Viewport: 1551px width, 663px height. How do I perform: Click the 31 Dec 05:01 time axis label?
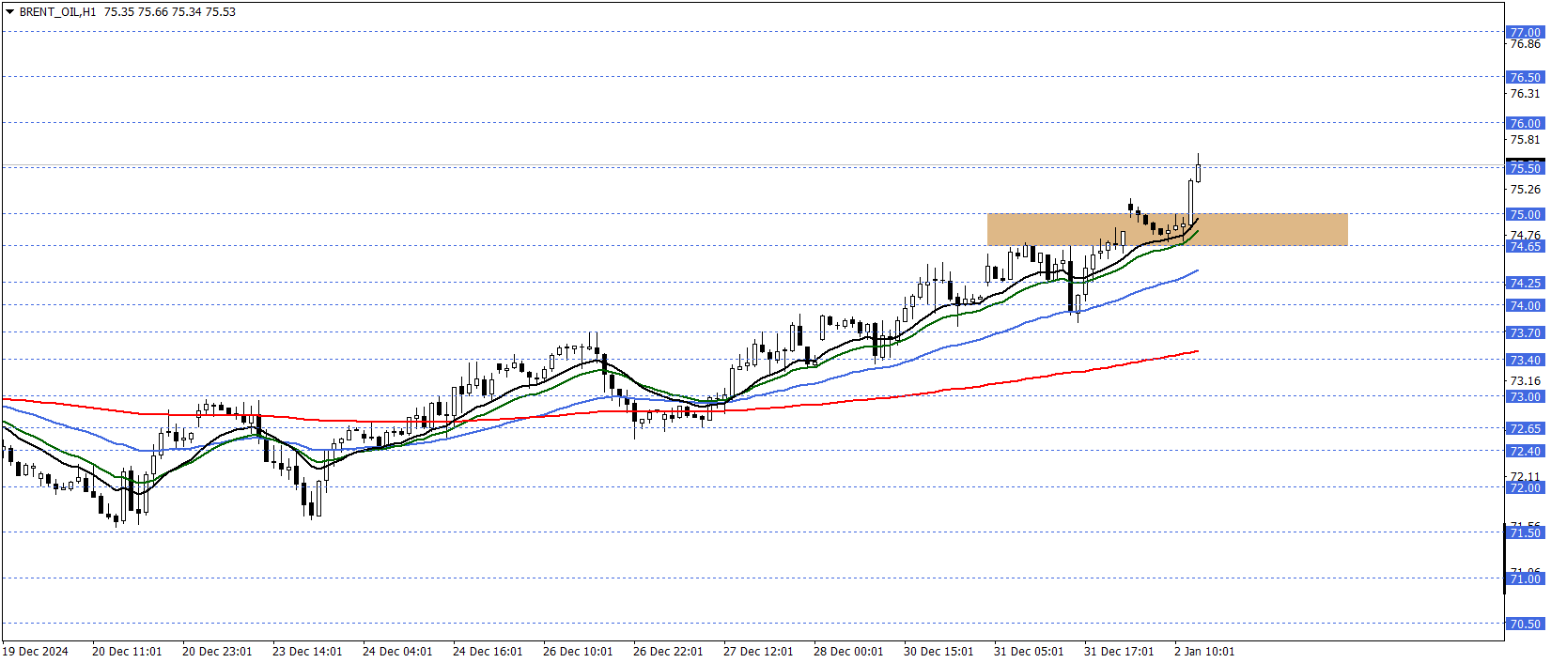(1029, 651)
